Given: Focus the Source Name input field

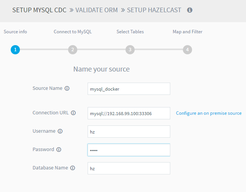Looking at the screenshot, I should (x=129, y=89).
